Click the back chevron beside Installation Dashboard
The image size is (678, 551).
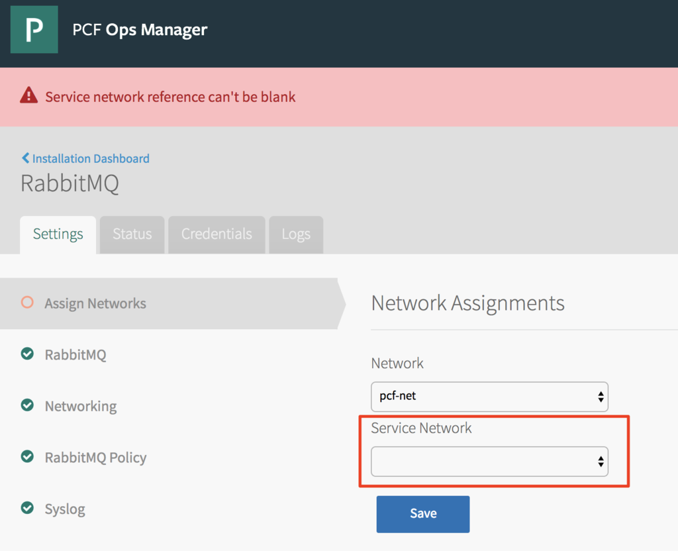[x=25, y=158]
